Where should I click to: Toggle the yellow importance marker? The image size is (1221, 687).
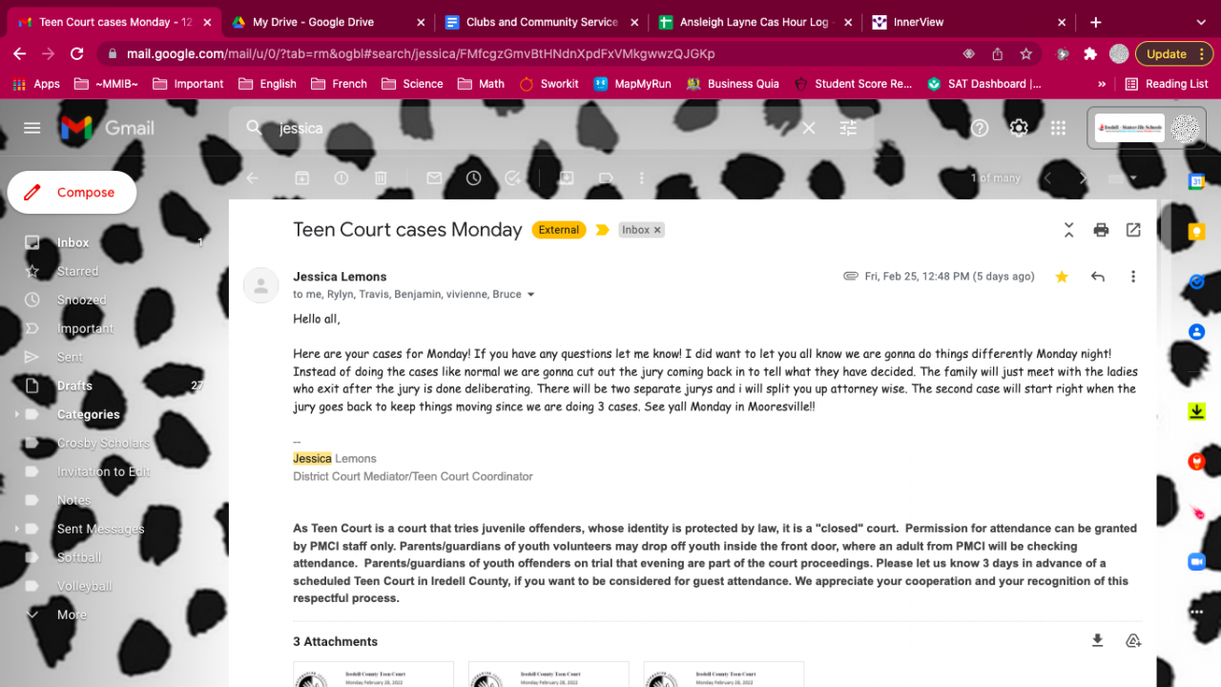tap(602, 230)
